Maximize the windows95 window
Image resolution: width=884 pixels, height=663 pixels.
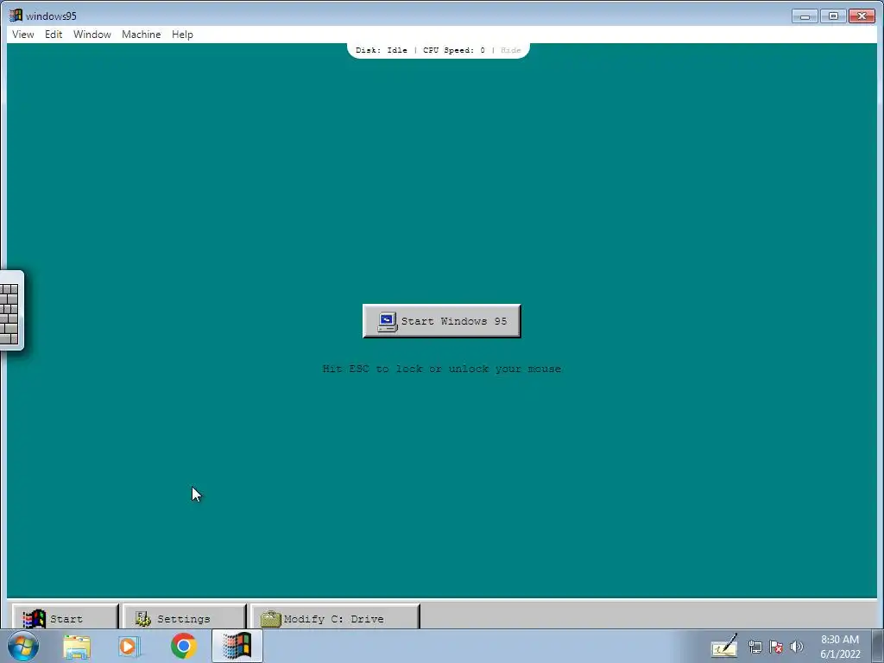tap(833, 16)
